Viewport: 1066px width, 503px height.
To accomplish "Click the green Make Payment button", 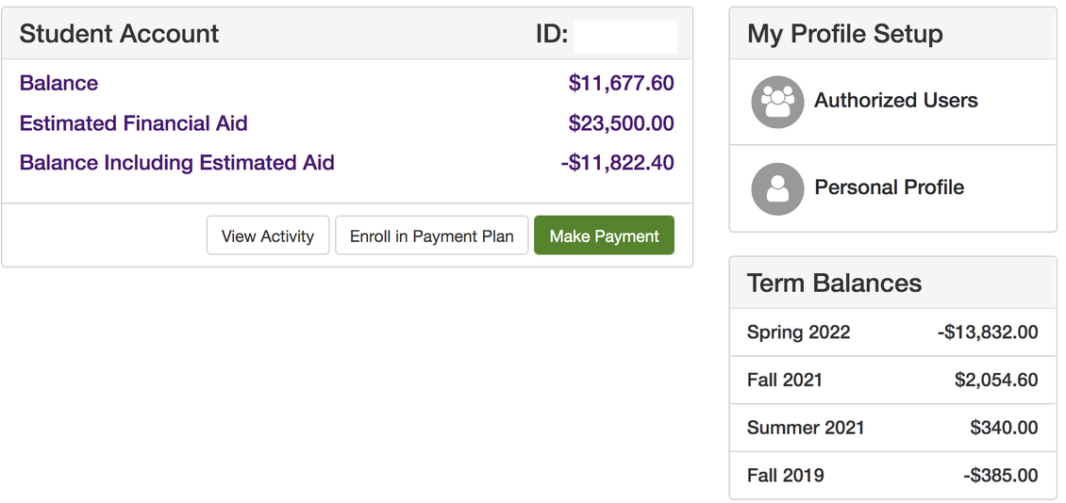I will 605,235.
